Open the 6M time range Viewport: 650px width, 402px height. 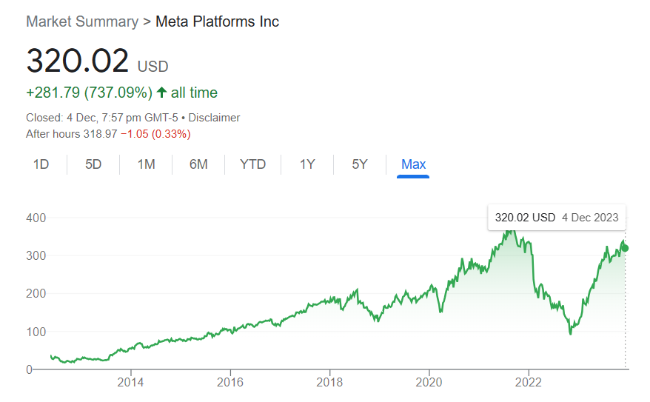[198, 164]
